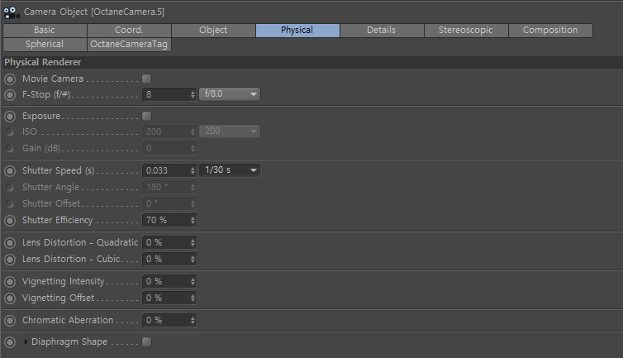Click keyframe circle beside Shutter Speed
The width and height of the screenshot is (623, 358).
tap(10, 171)
